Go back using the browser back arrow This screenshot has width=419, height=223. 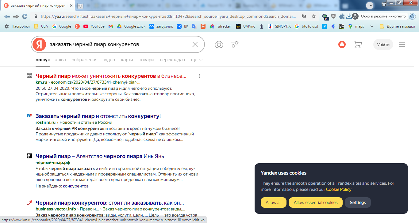[7, 16]
